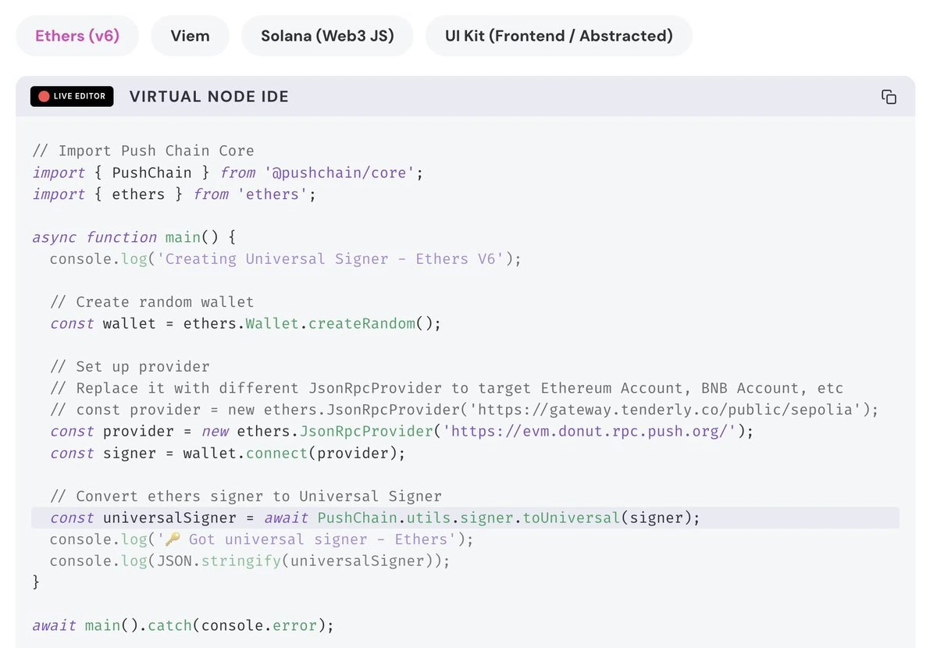The width and height of the screenshot is (937, 648).
Task: Place cursor on the highlighted universalSigner line
Action: (375, 518)
